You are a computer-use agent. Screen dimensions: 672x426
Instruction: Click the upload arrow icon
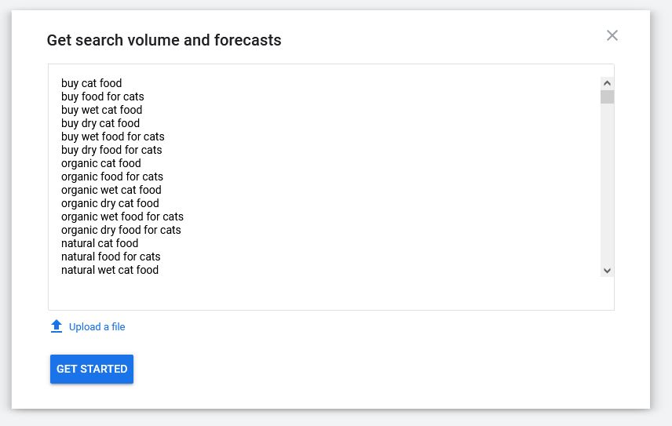[x=57, y=326]
